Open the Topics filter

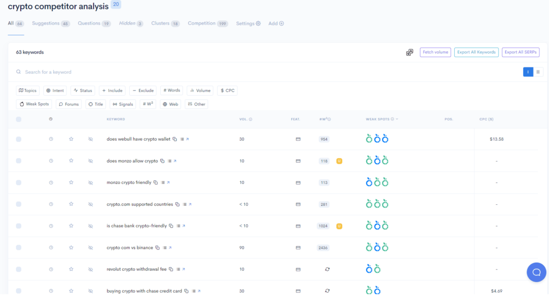[x=28, y=90]
